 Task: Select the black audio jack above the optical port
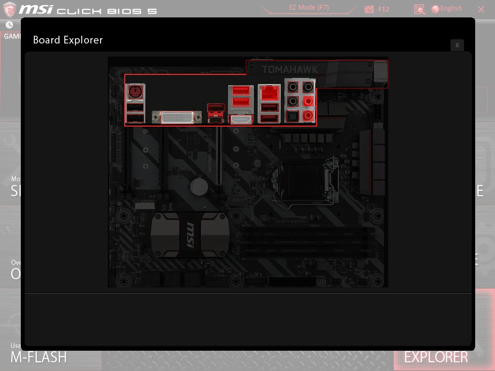point(292,101)
